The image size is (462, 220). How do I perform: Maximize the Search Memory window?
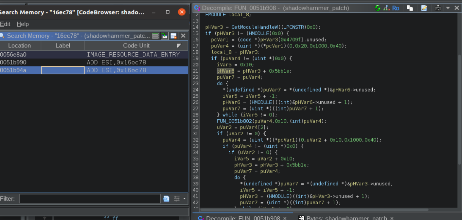(168, 12)
